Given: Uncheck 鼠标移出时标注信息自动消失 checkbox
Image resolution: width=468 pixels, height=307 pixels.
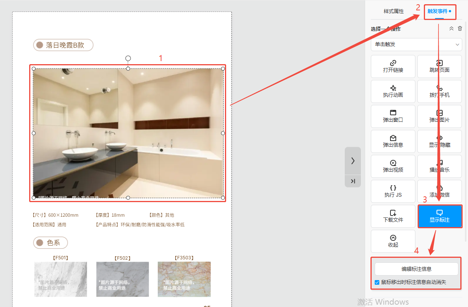Looking at the screenshot, I should point(377,282).
